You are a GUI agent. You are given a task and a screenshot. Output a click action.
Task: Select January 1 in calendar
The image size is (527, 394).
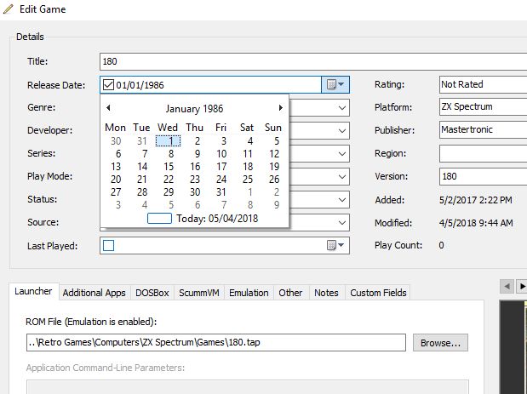coord(168,140)
